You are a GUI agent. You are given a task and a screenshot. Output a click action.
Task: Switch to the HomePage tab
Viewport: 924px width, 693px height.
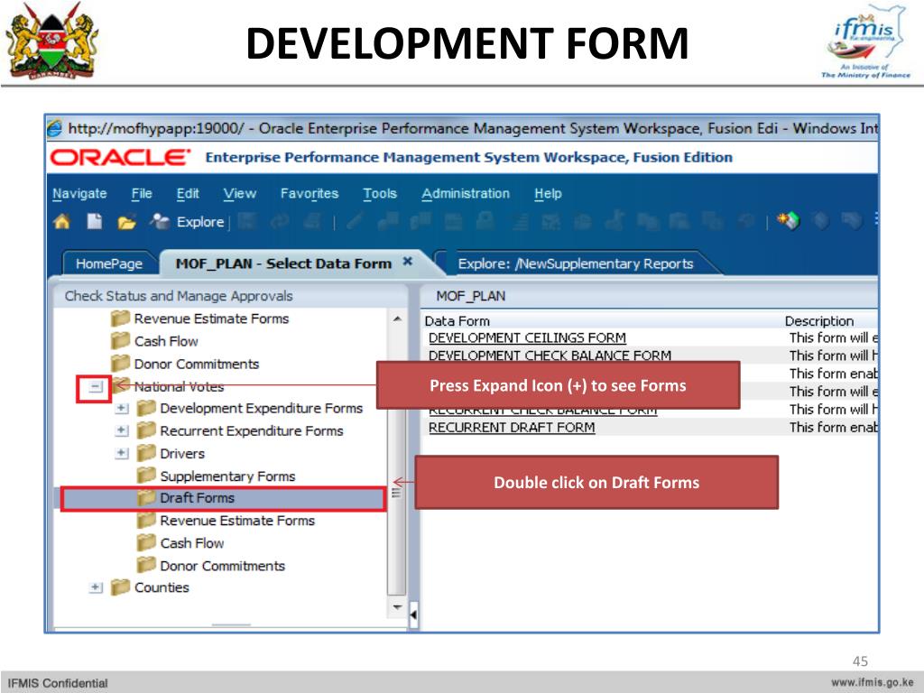(109, 263)
